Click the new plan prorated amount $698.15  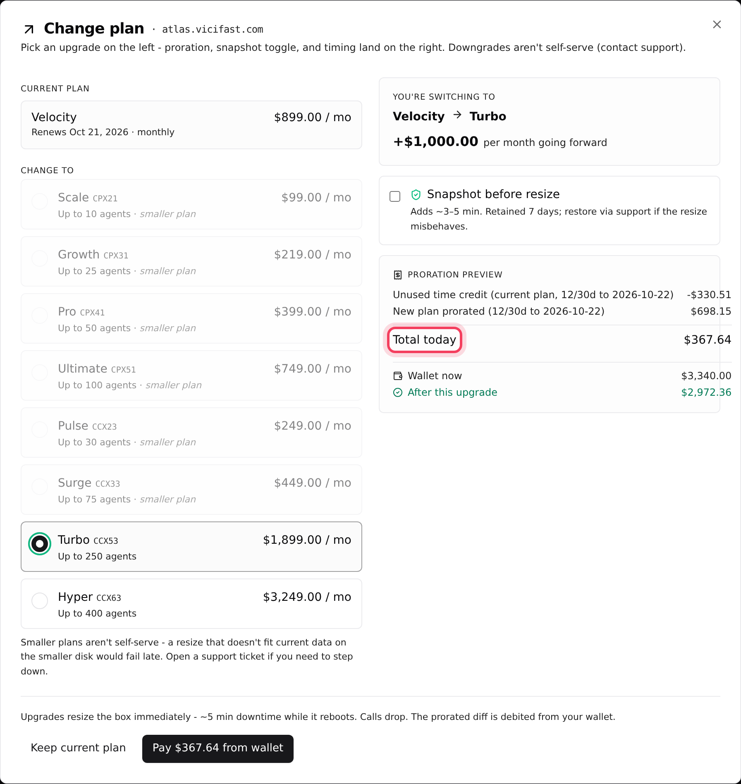[711, 311]
